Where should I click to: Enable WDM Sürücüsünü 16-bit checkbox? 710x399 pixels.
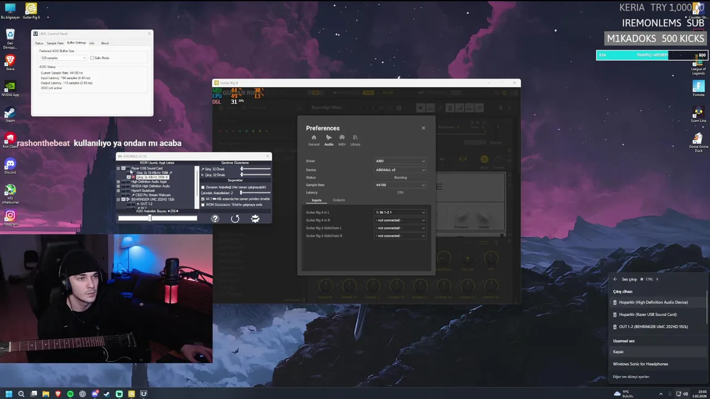pos(203,205)
